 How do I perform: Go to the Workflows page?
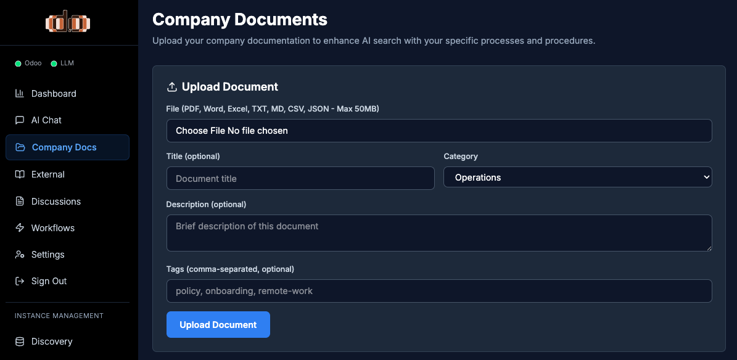(x=52, y=228)
